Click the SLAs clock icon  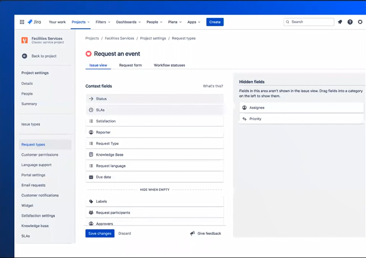coord(91,110)
